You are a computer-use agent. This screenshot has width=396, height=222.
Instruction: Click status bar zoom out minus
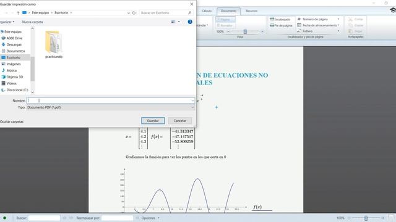[349, 218]
